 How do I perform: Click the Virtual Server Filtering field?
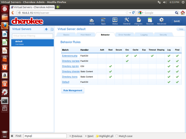click(x=32, y=36)
